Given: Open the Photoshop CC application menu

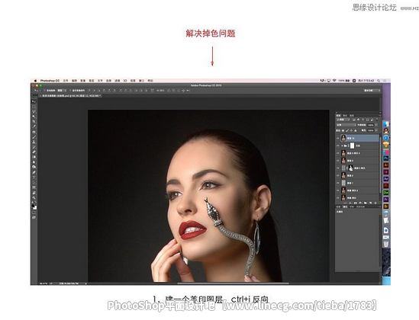Looking at the screenshot, I should [50, 81].
